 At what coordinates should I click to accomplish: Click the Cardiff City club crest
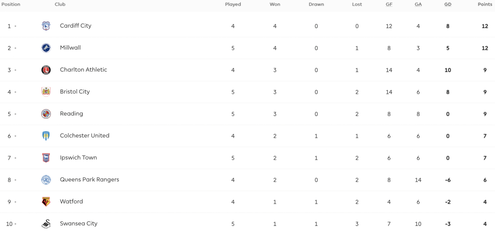click(46, 26)
